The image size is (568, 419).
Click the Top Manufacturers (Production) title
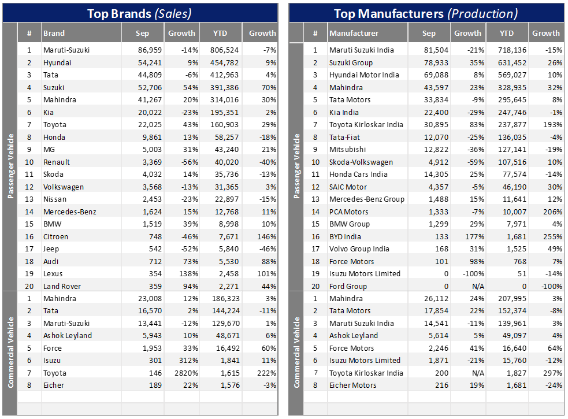click(425, 13)
